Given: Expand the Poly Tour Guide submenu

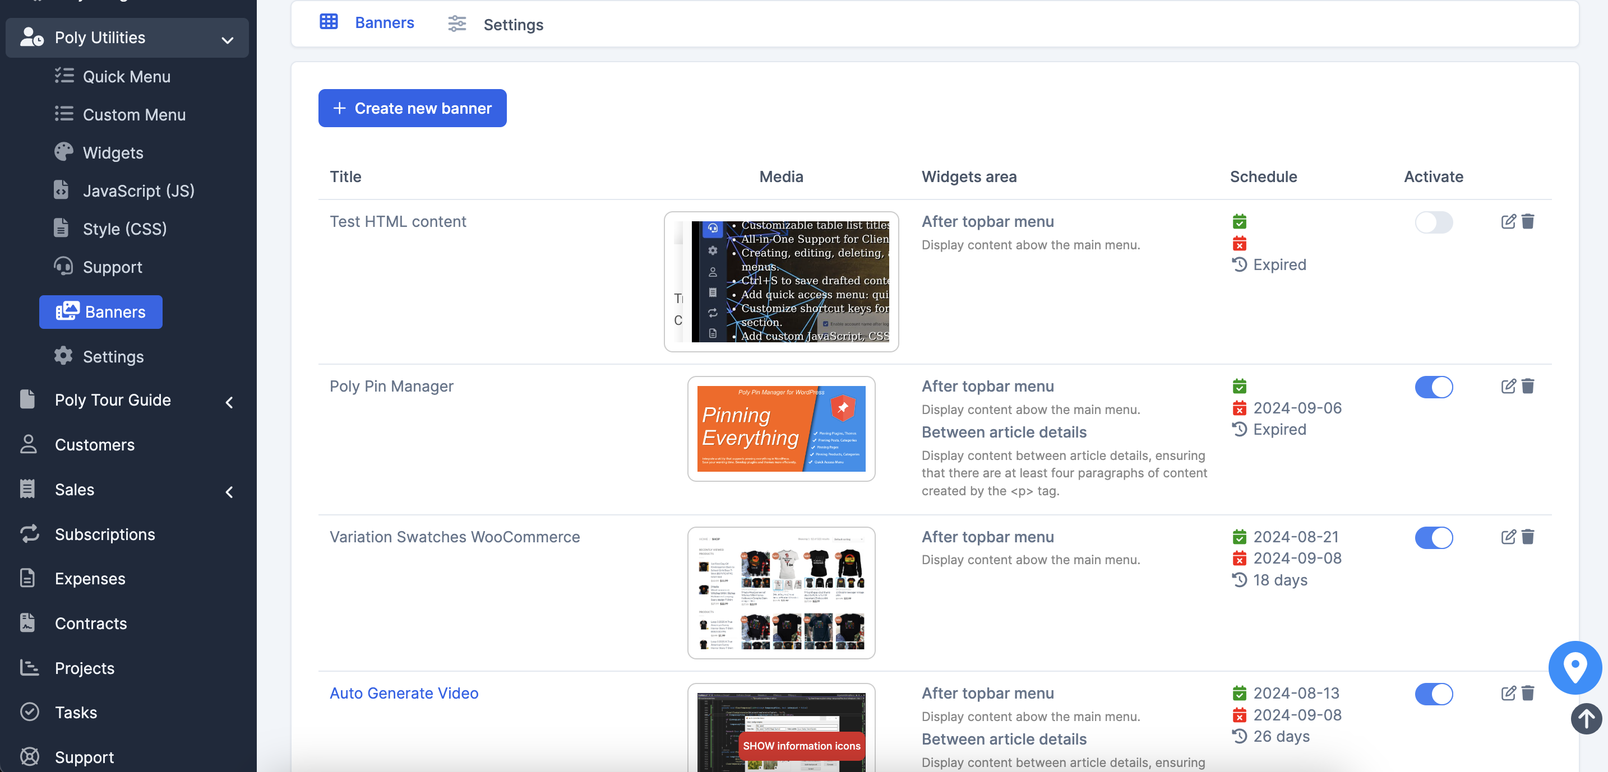Looking at the screenshot, I should point(229,402).
